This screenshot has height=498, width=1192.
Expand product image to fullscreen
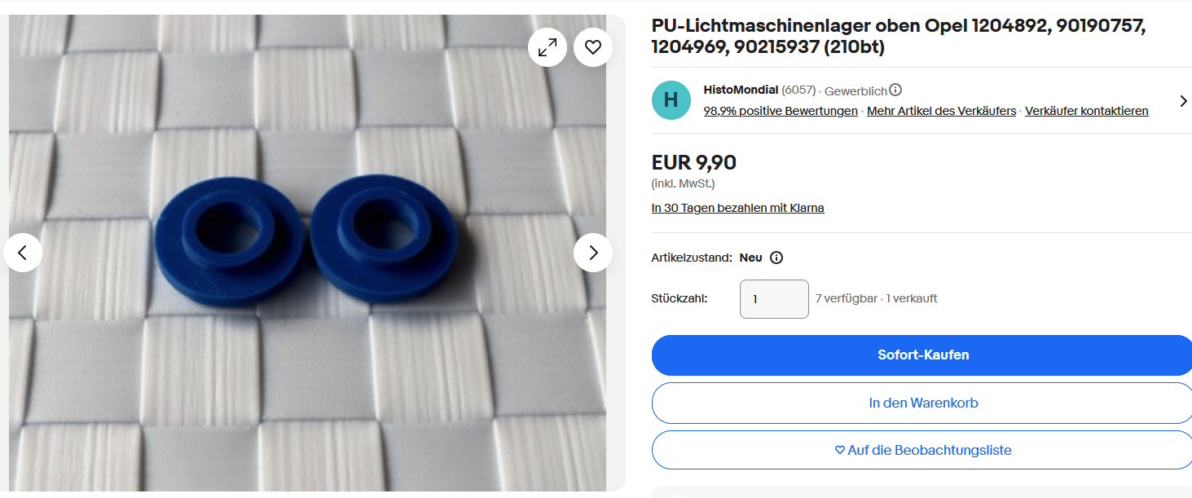coord(548,47)
